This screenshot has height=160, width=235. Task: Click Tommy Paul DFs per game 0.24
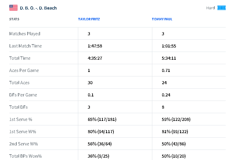166,95
